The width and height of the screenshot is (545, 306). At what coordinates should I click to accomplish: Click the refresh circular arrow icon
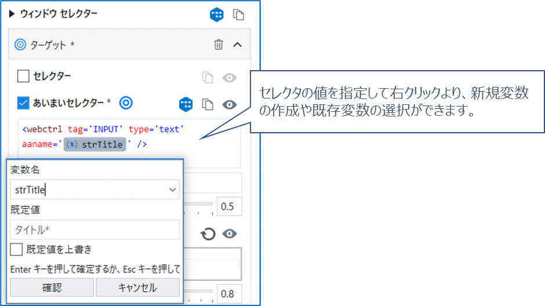[x=208, y=234]
